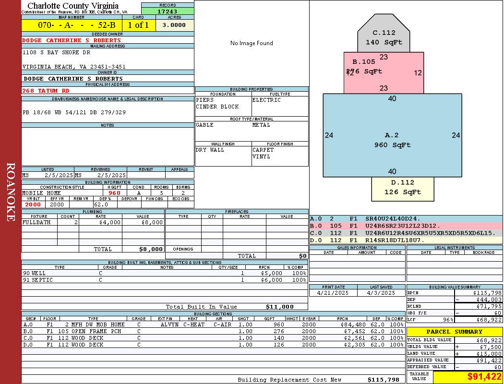This screenshot has width=504, height=384.
Task: Click roof type GABLE
Action: [204, 125]
